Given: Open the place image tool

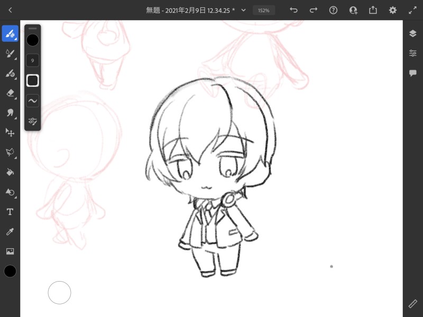Looking at the screenshot, I should pyautogui.click(x=10, y=251).
